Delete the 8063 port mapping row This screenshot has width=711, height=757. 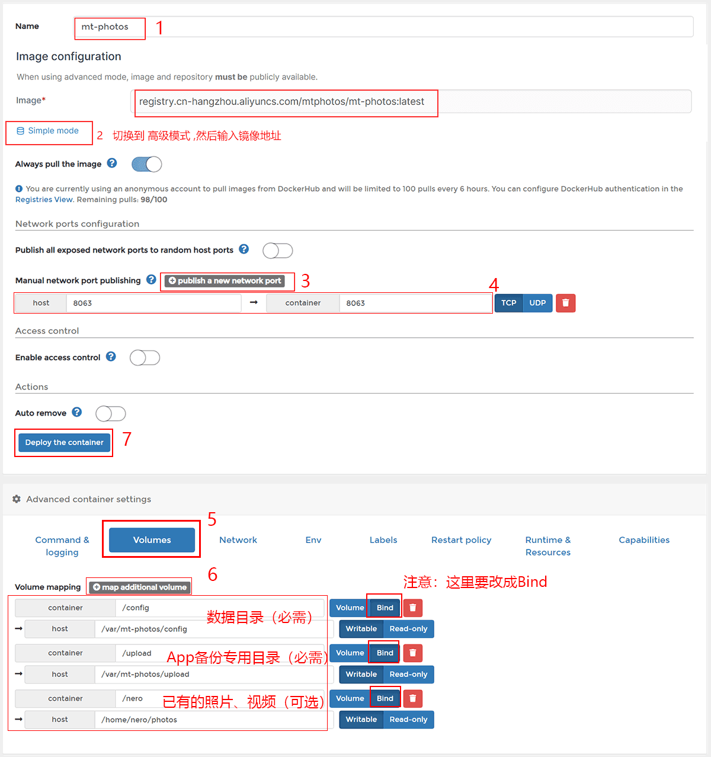point(566,303)
